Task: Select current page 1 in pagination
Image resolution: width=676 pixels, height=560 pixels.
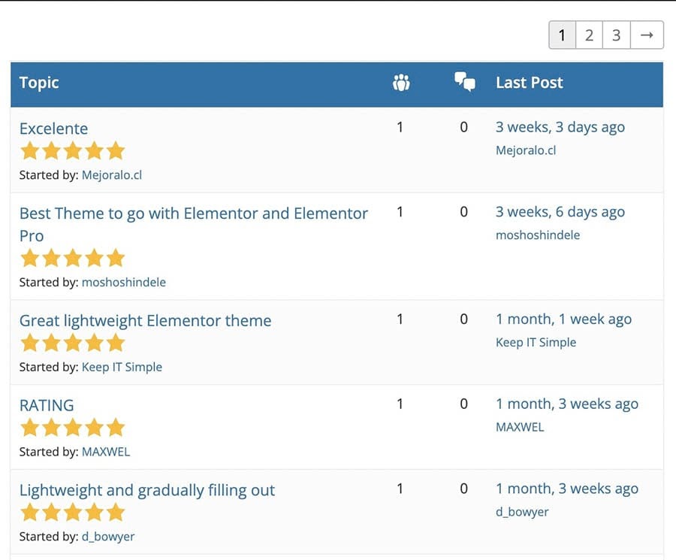Action: [562, 35]
